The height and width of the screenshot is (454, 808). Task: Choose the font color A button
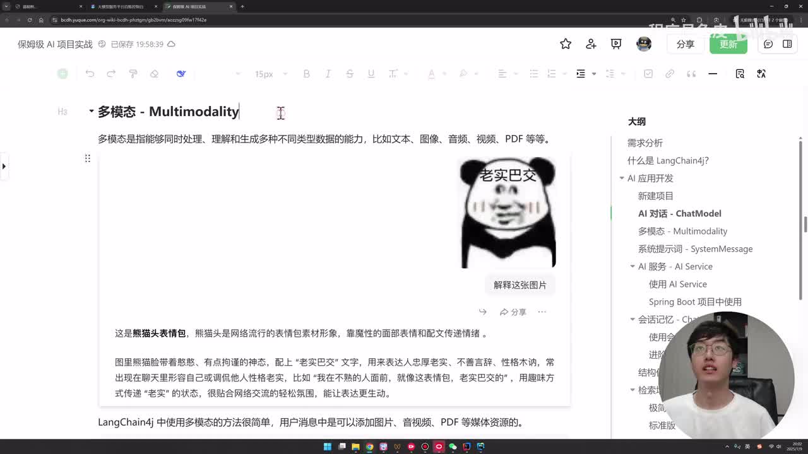(432, 74)
